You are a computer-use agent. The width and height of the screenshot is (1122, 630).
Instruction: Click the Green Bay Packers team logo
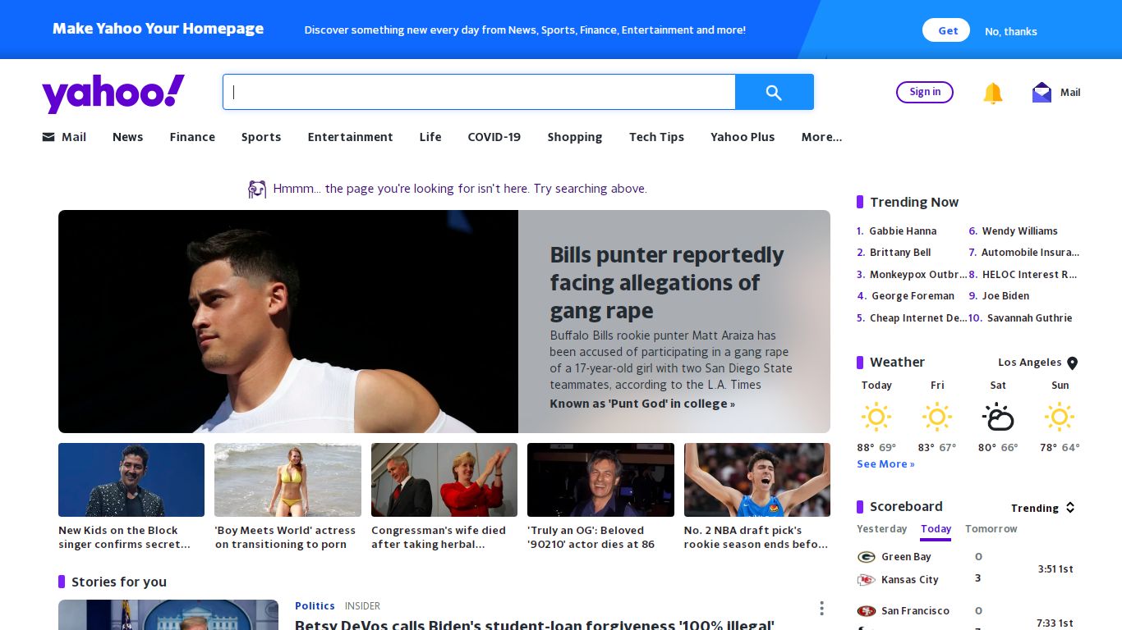coord(866,557)
